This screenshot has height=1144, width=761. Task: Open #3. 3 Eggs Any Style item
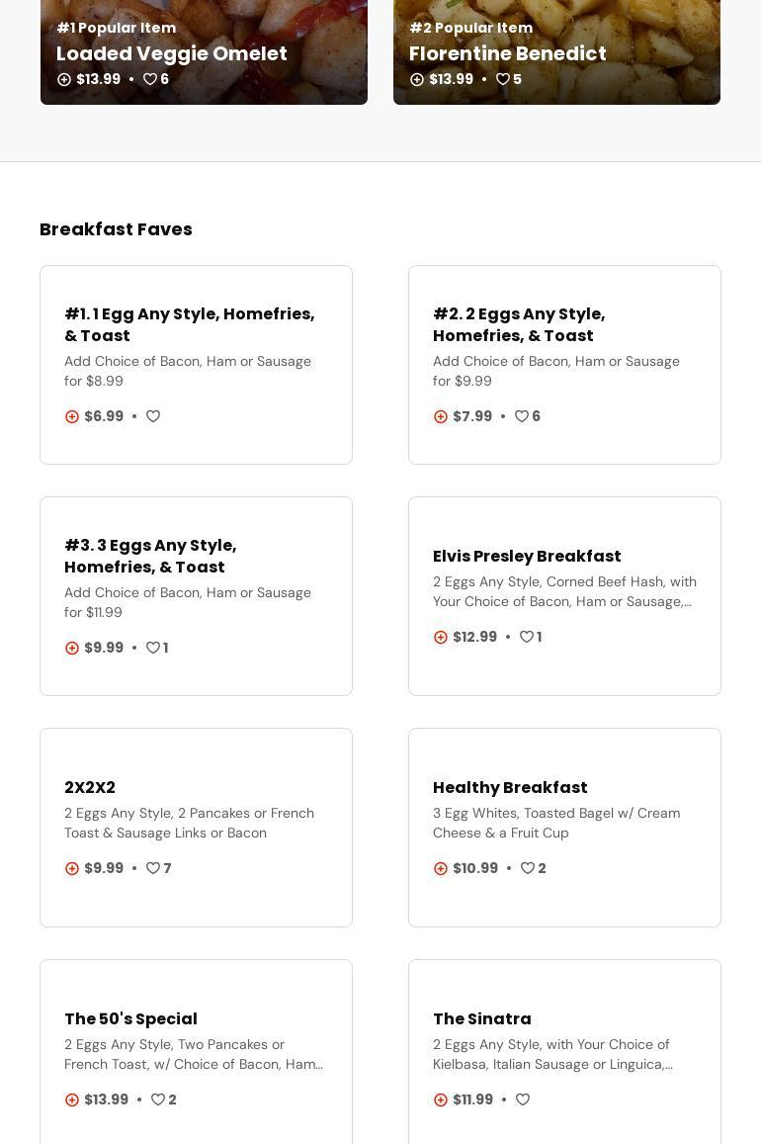coord(150,556)
